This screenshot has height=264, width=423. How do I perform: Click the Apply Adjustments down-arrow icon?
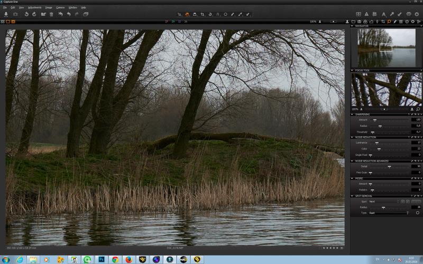point(400,14)
